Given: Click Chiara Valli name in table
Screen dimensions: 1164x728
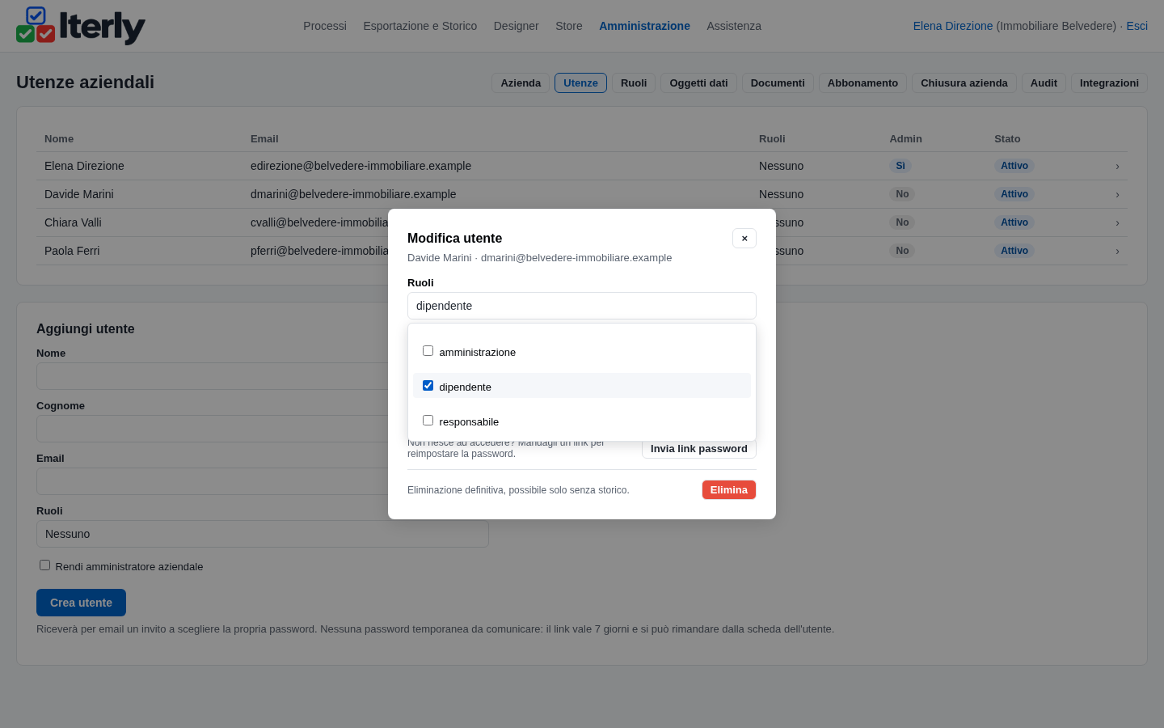Looking at the screenshot, I should point(73,222).
